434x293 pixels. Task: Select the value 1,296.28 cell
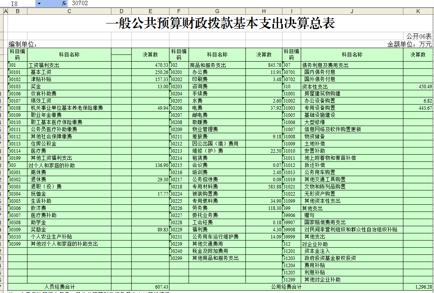418,287
